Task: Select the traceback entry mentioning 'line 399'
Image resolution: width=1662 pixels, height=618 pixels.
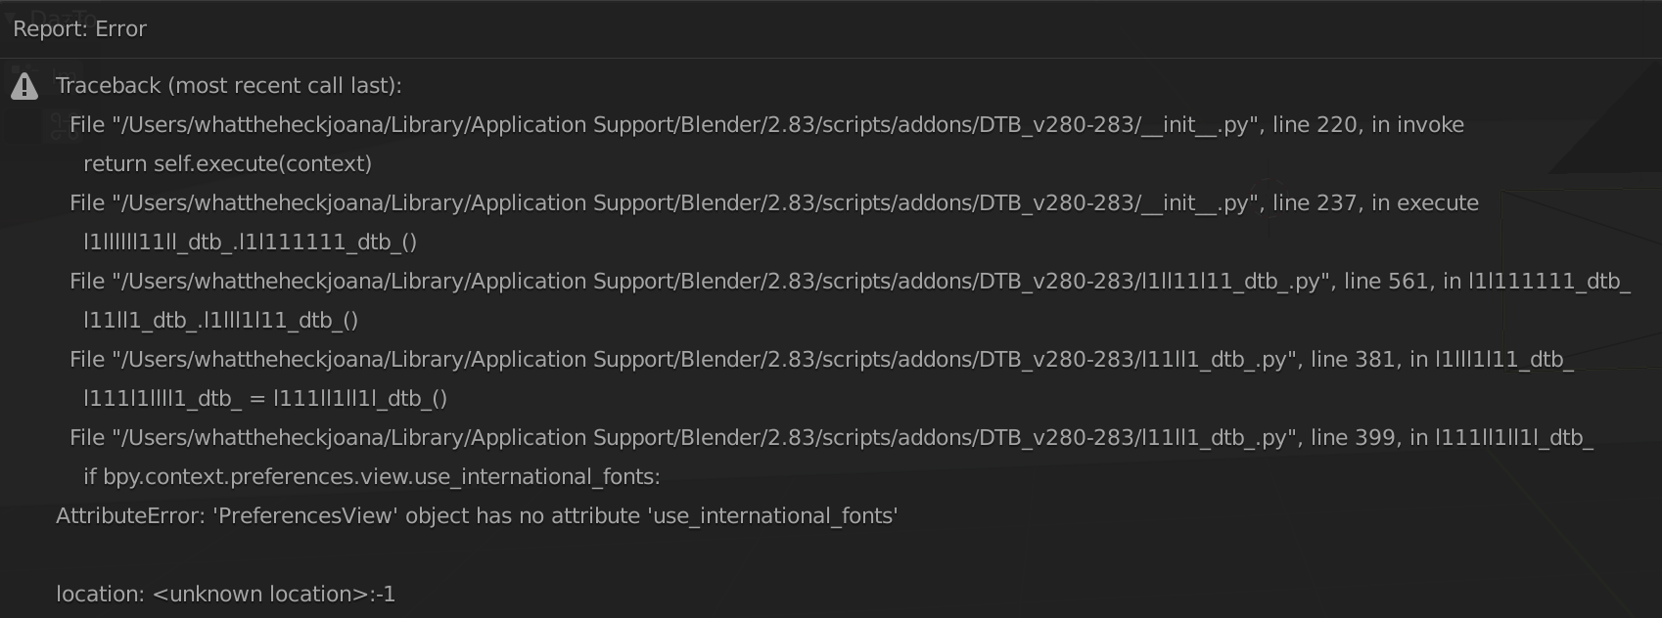Action: (x=832, y=438)
